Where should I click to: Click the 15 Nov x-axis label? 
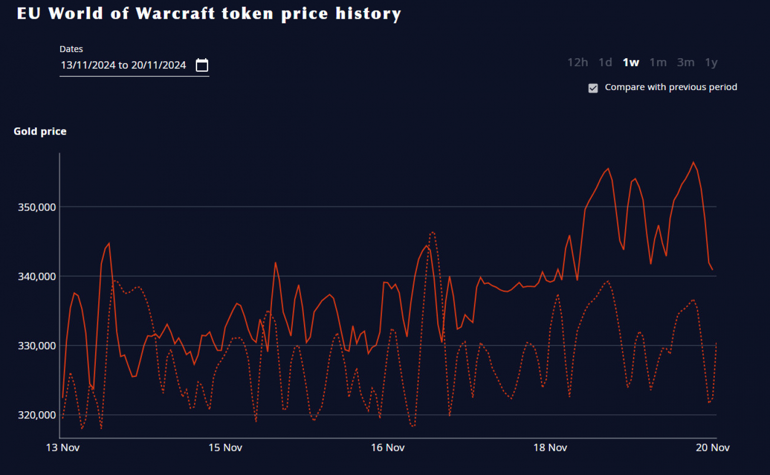(225, 448)
